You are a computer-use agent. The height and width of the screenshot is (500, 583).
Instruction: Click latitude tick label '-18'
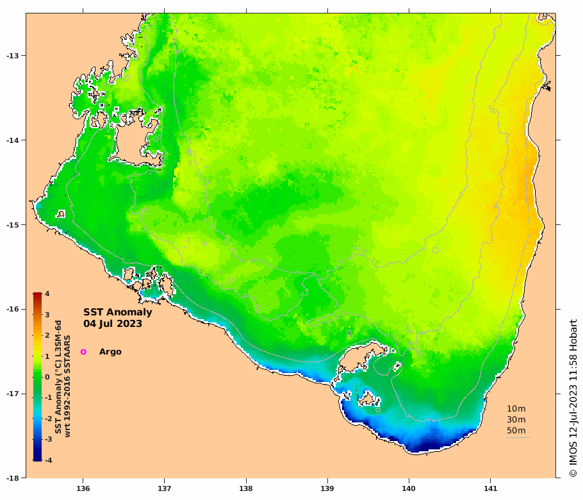pyautogui.click(x=12, y=478)
